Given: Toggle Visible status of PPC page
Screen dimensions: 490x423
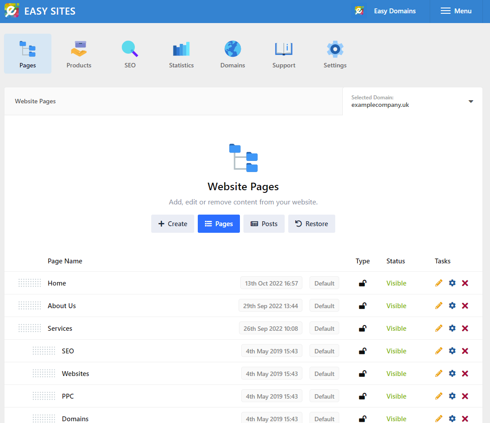Looking at the screenshot, I should point(396,396).
